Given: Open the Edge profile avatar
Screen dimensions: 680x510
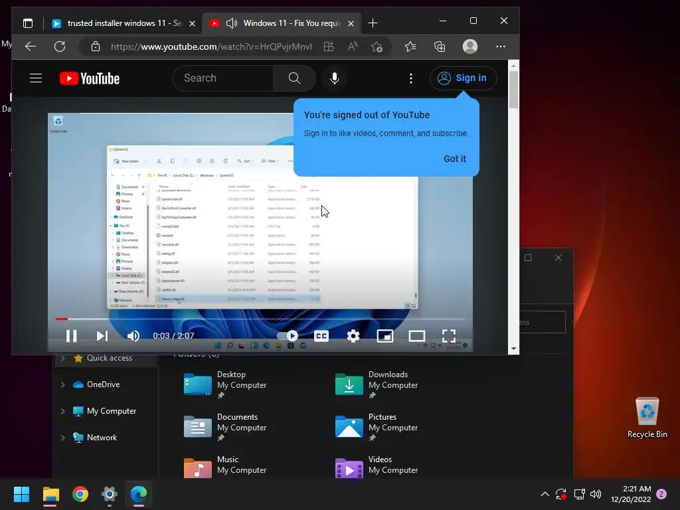Looking at the screenshot, I should [x=470, y=46].
